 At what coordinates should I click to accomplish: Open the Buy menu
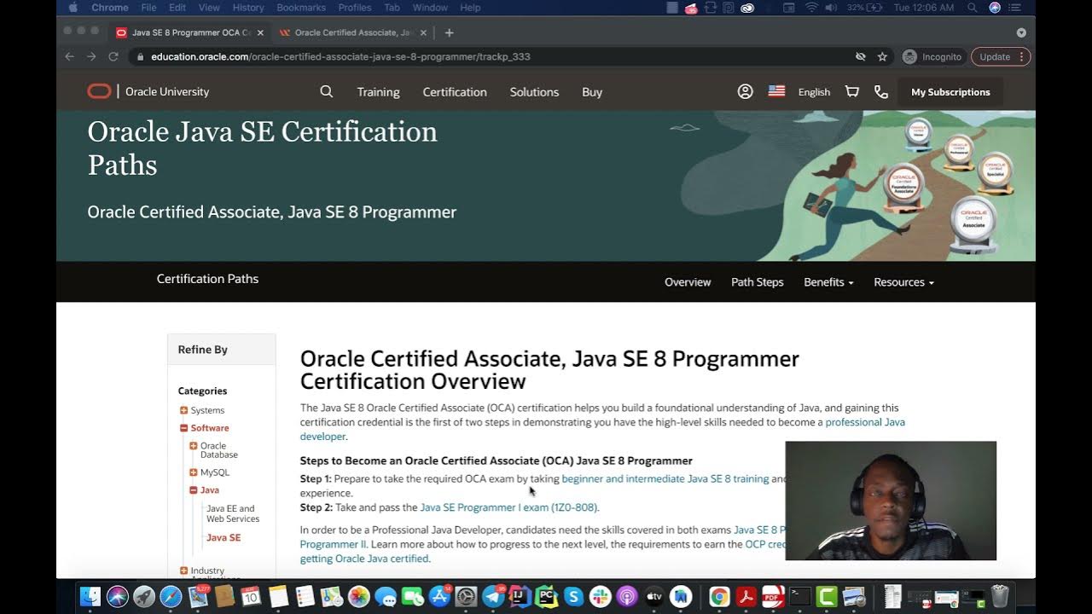[x=592, y=92]
